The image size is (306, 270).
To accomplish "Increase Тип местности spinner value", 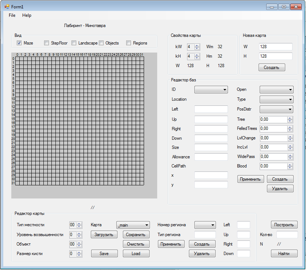I will pos(79,223).
